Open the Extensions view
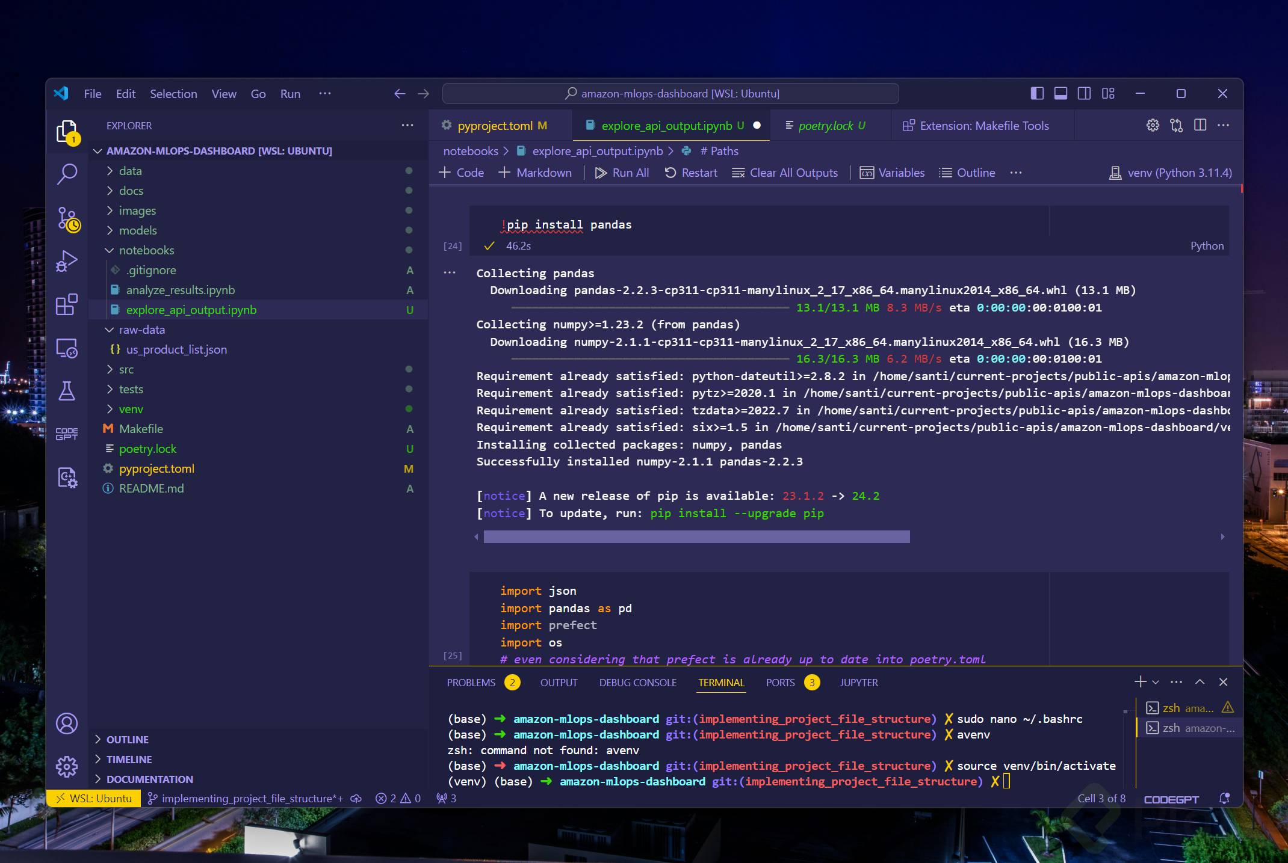Viewport: 1288px width, 863px height. pyautogui.click(x=67, y=304)
